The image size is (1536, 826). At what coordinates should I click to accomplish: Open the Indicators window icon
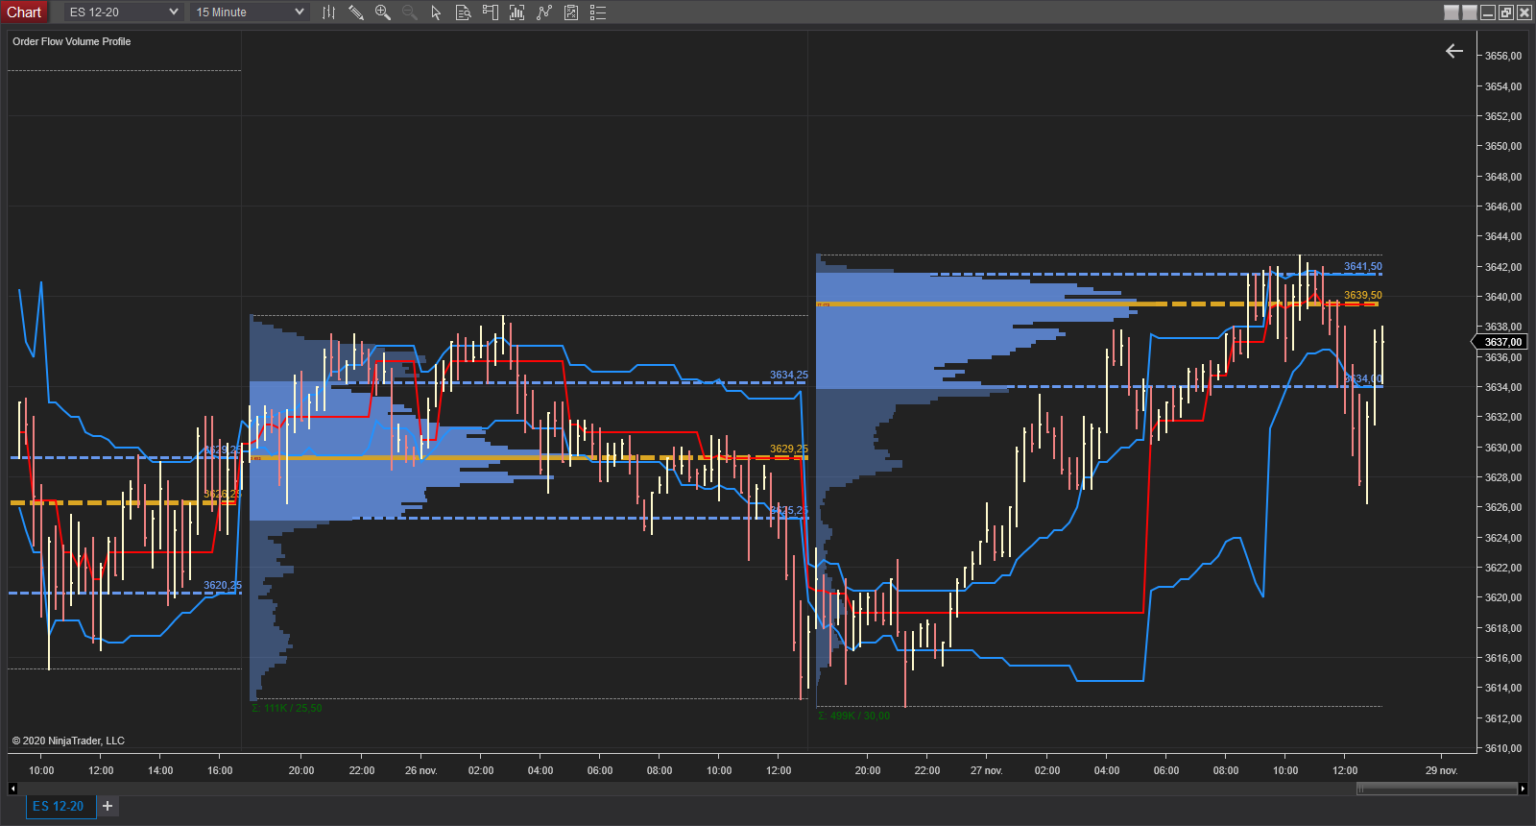(544, 12)
